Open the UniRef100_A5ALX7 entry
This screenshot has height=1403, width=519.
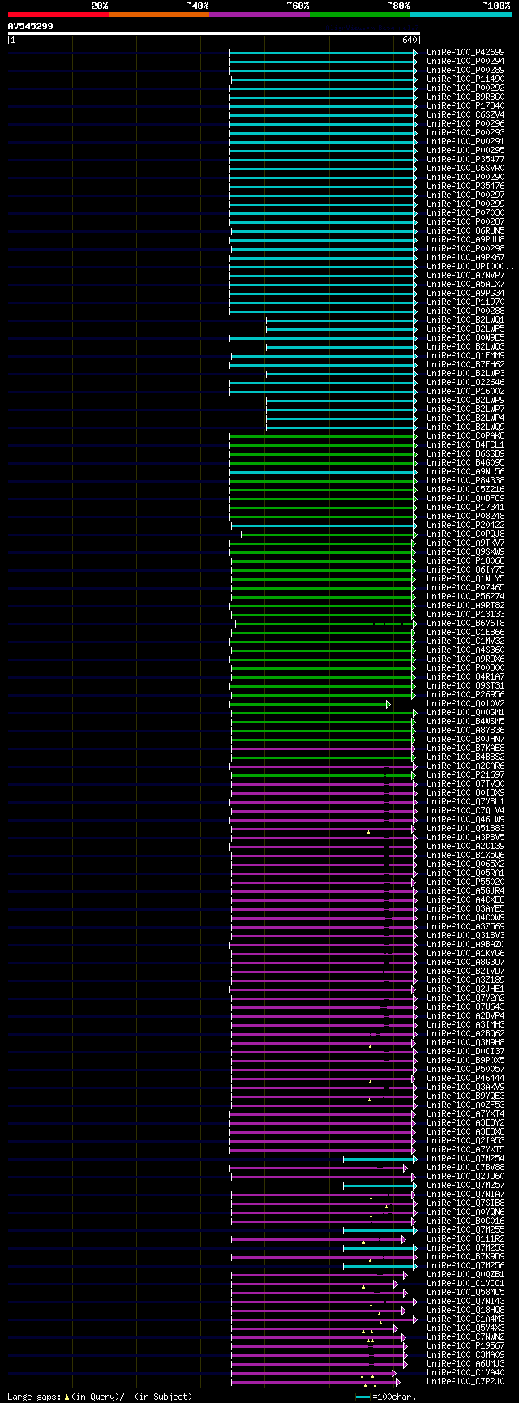coord(465,284)
